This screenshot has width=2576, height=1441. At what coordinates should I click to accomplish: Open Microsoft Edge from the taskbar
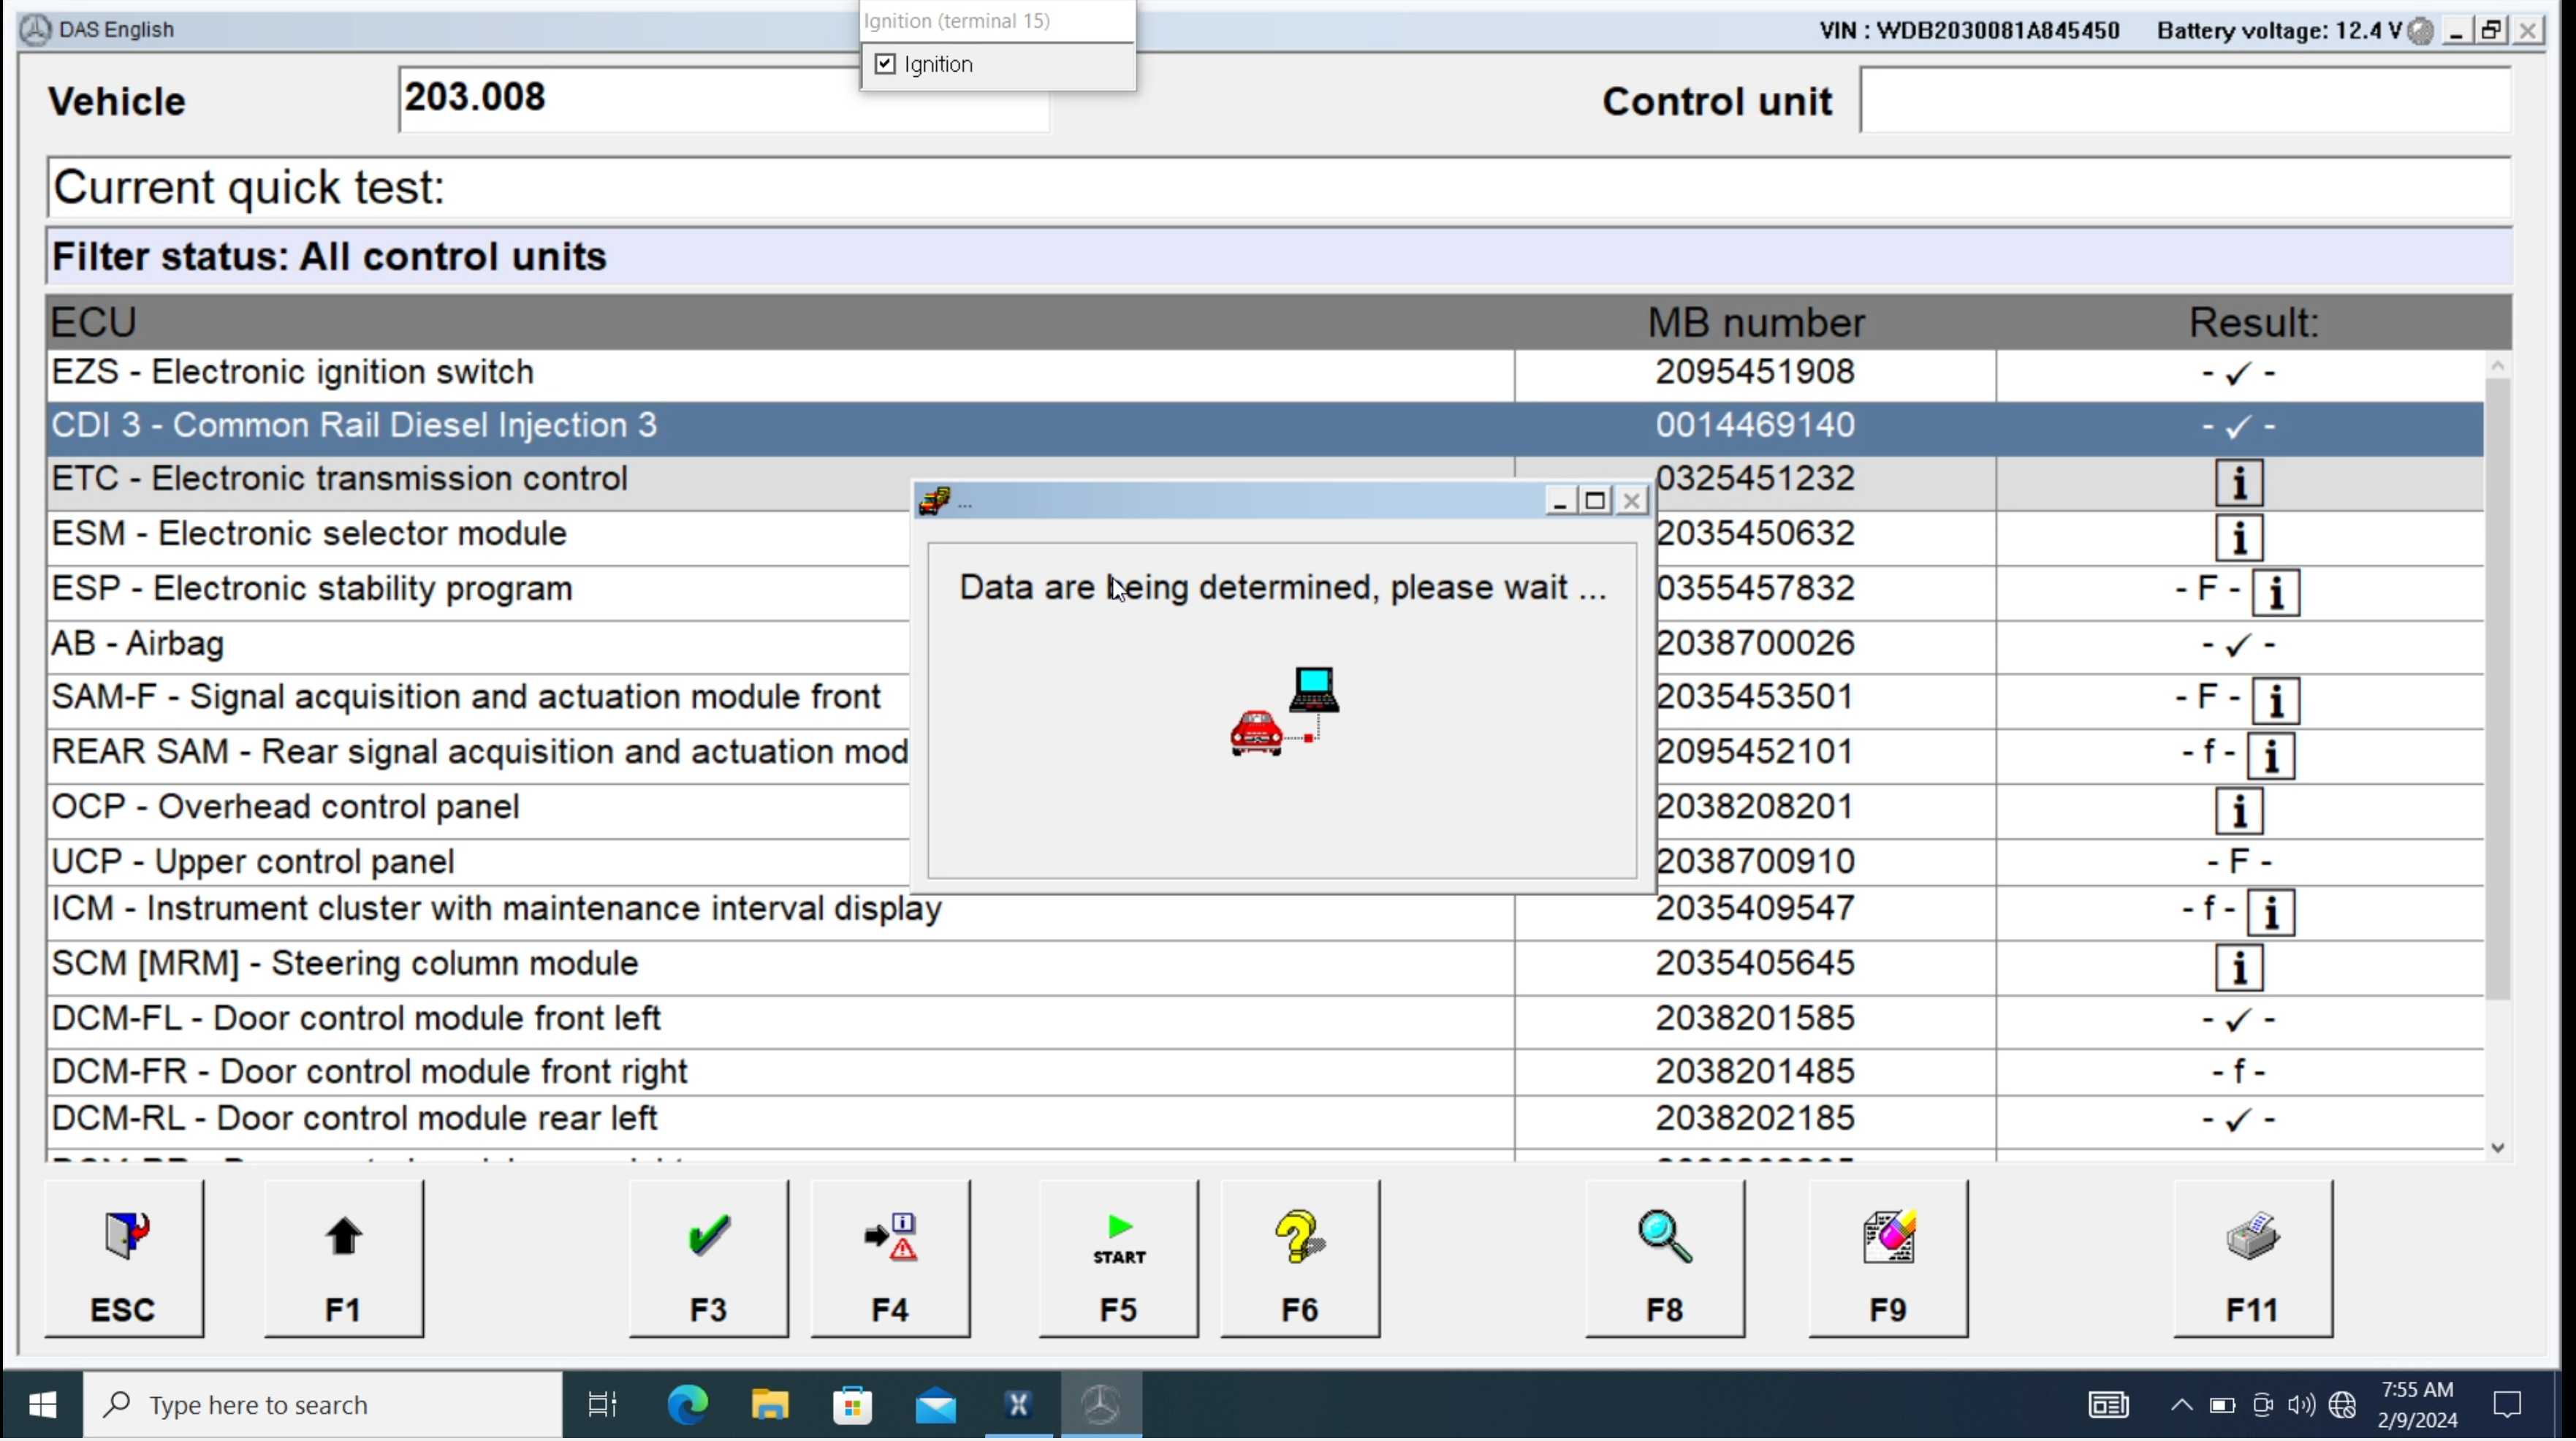point(687,1405)
